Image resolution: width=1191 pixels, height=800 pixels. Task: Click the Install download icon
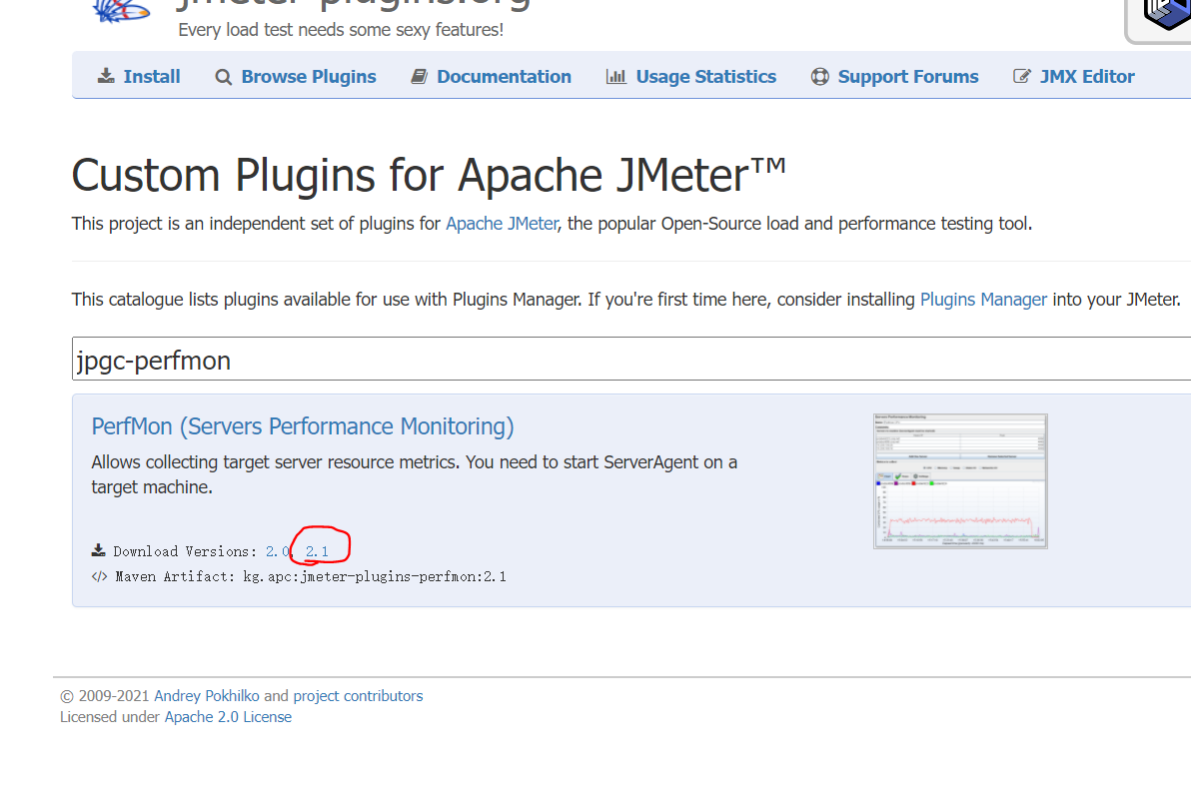pos(106,76)
